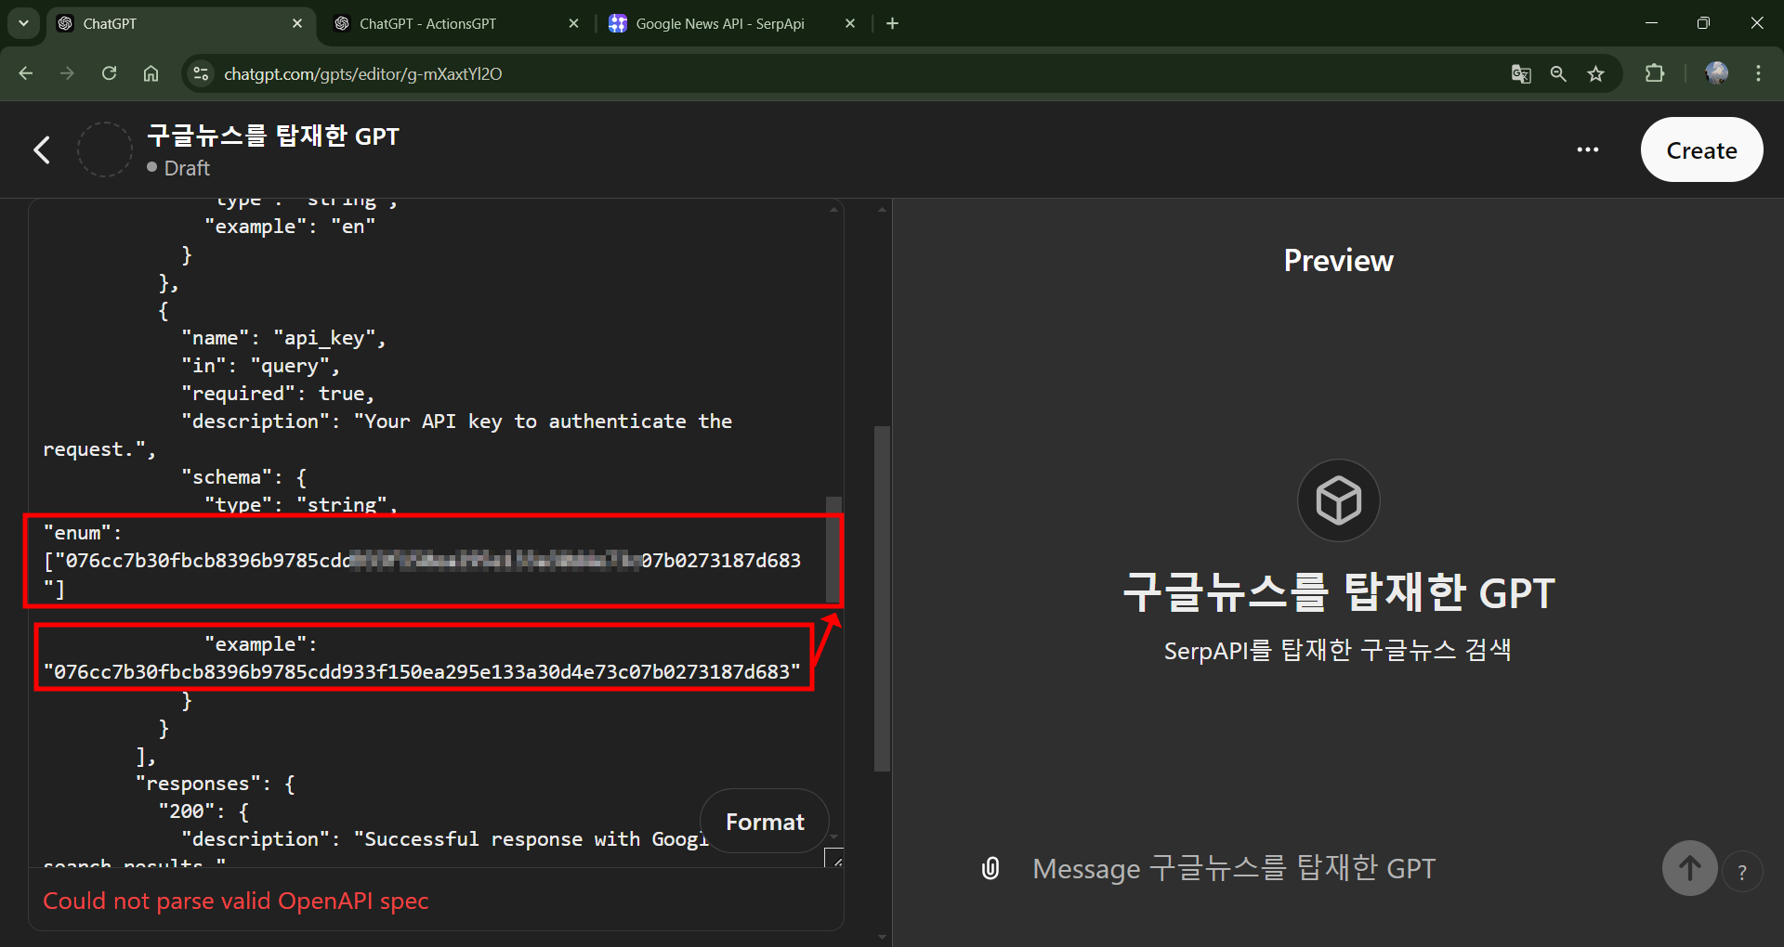The width and height of the screenshot is (1784, 947).
Task: Click the SerpAPI description text in Preview
Action: click(x=1338, y=650)
